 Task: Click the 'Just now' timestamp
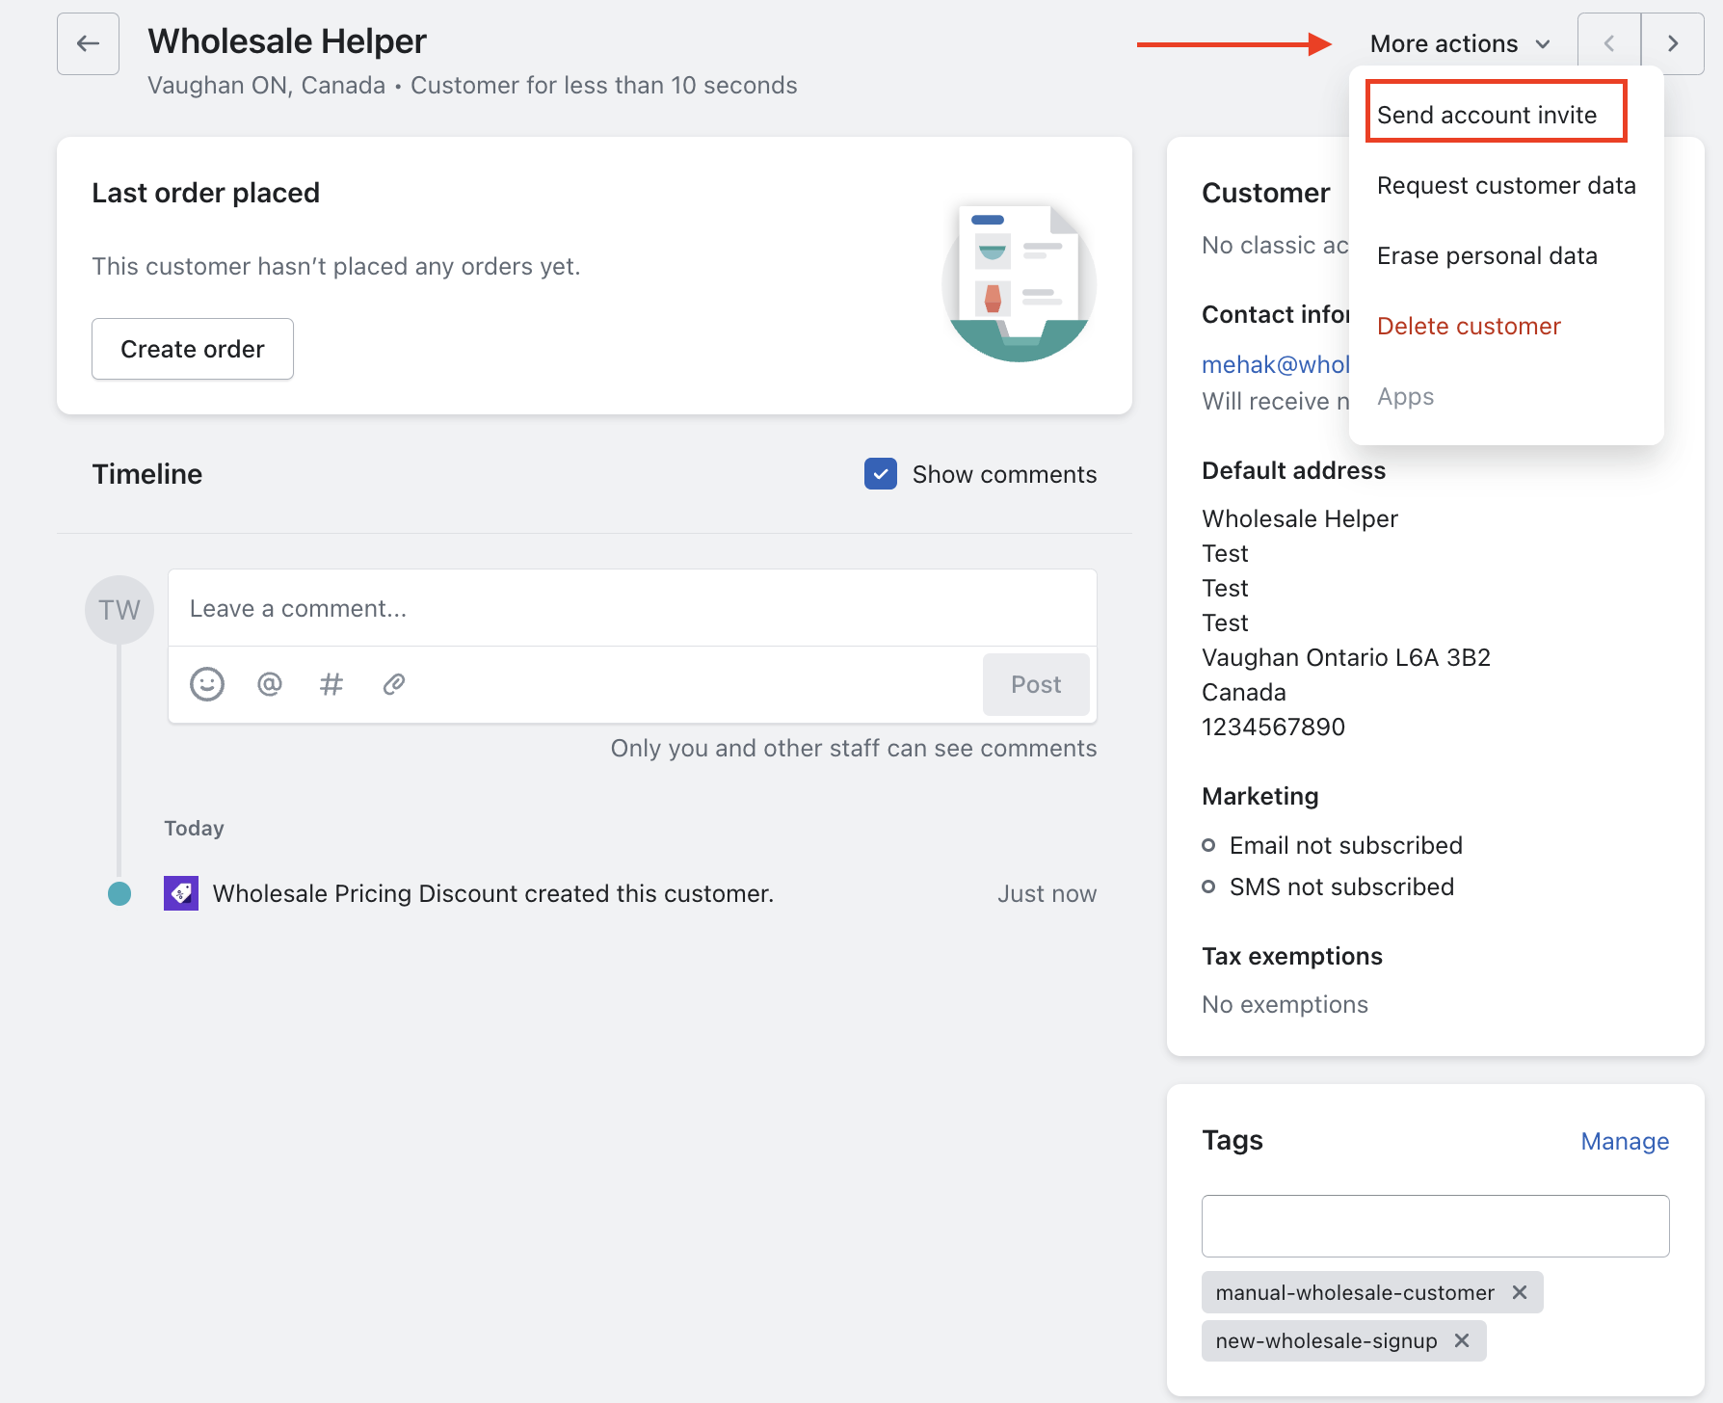[x=1047, y=893]
